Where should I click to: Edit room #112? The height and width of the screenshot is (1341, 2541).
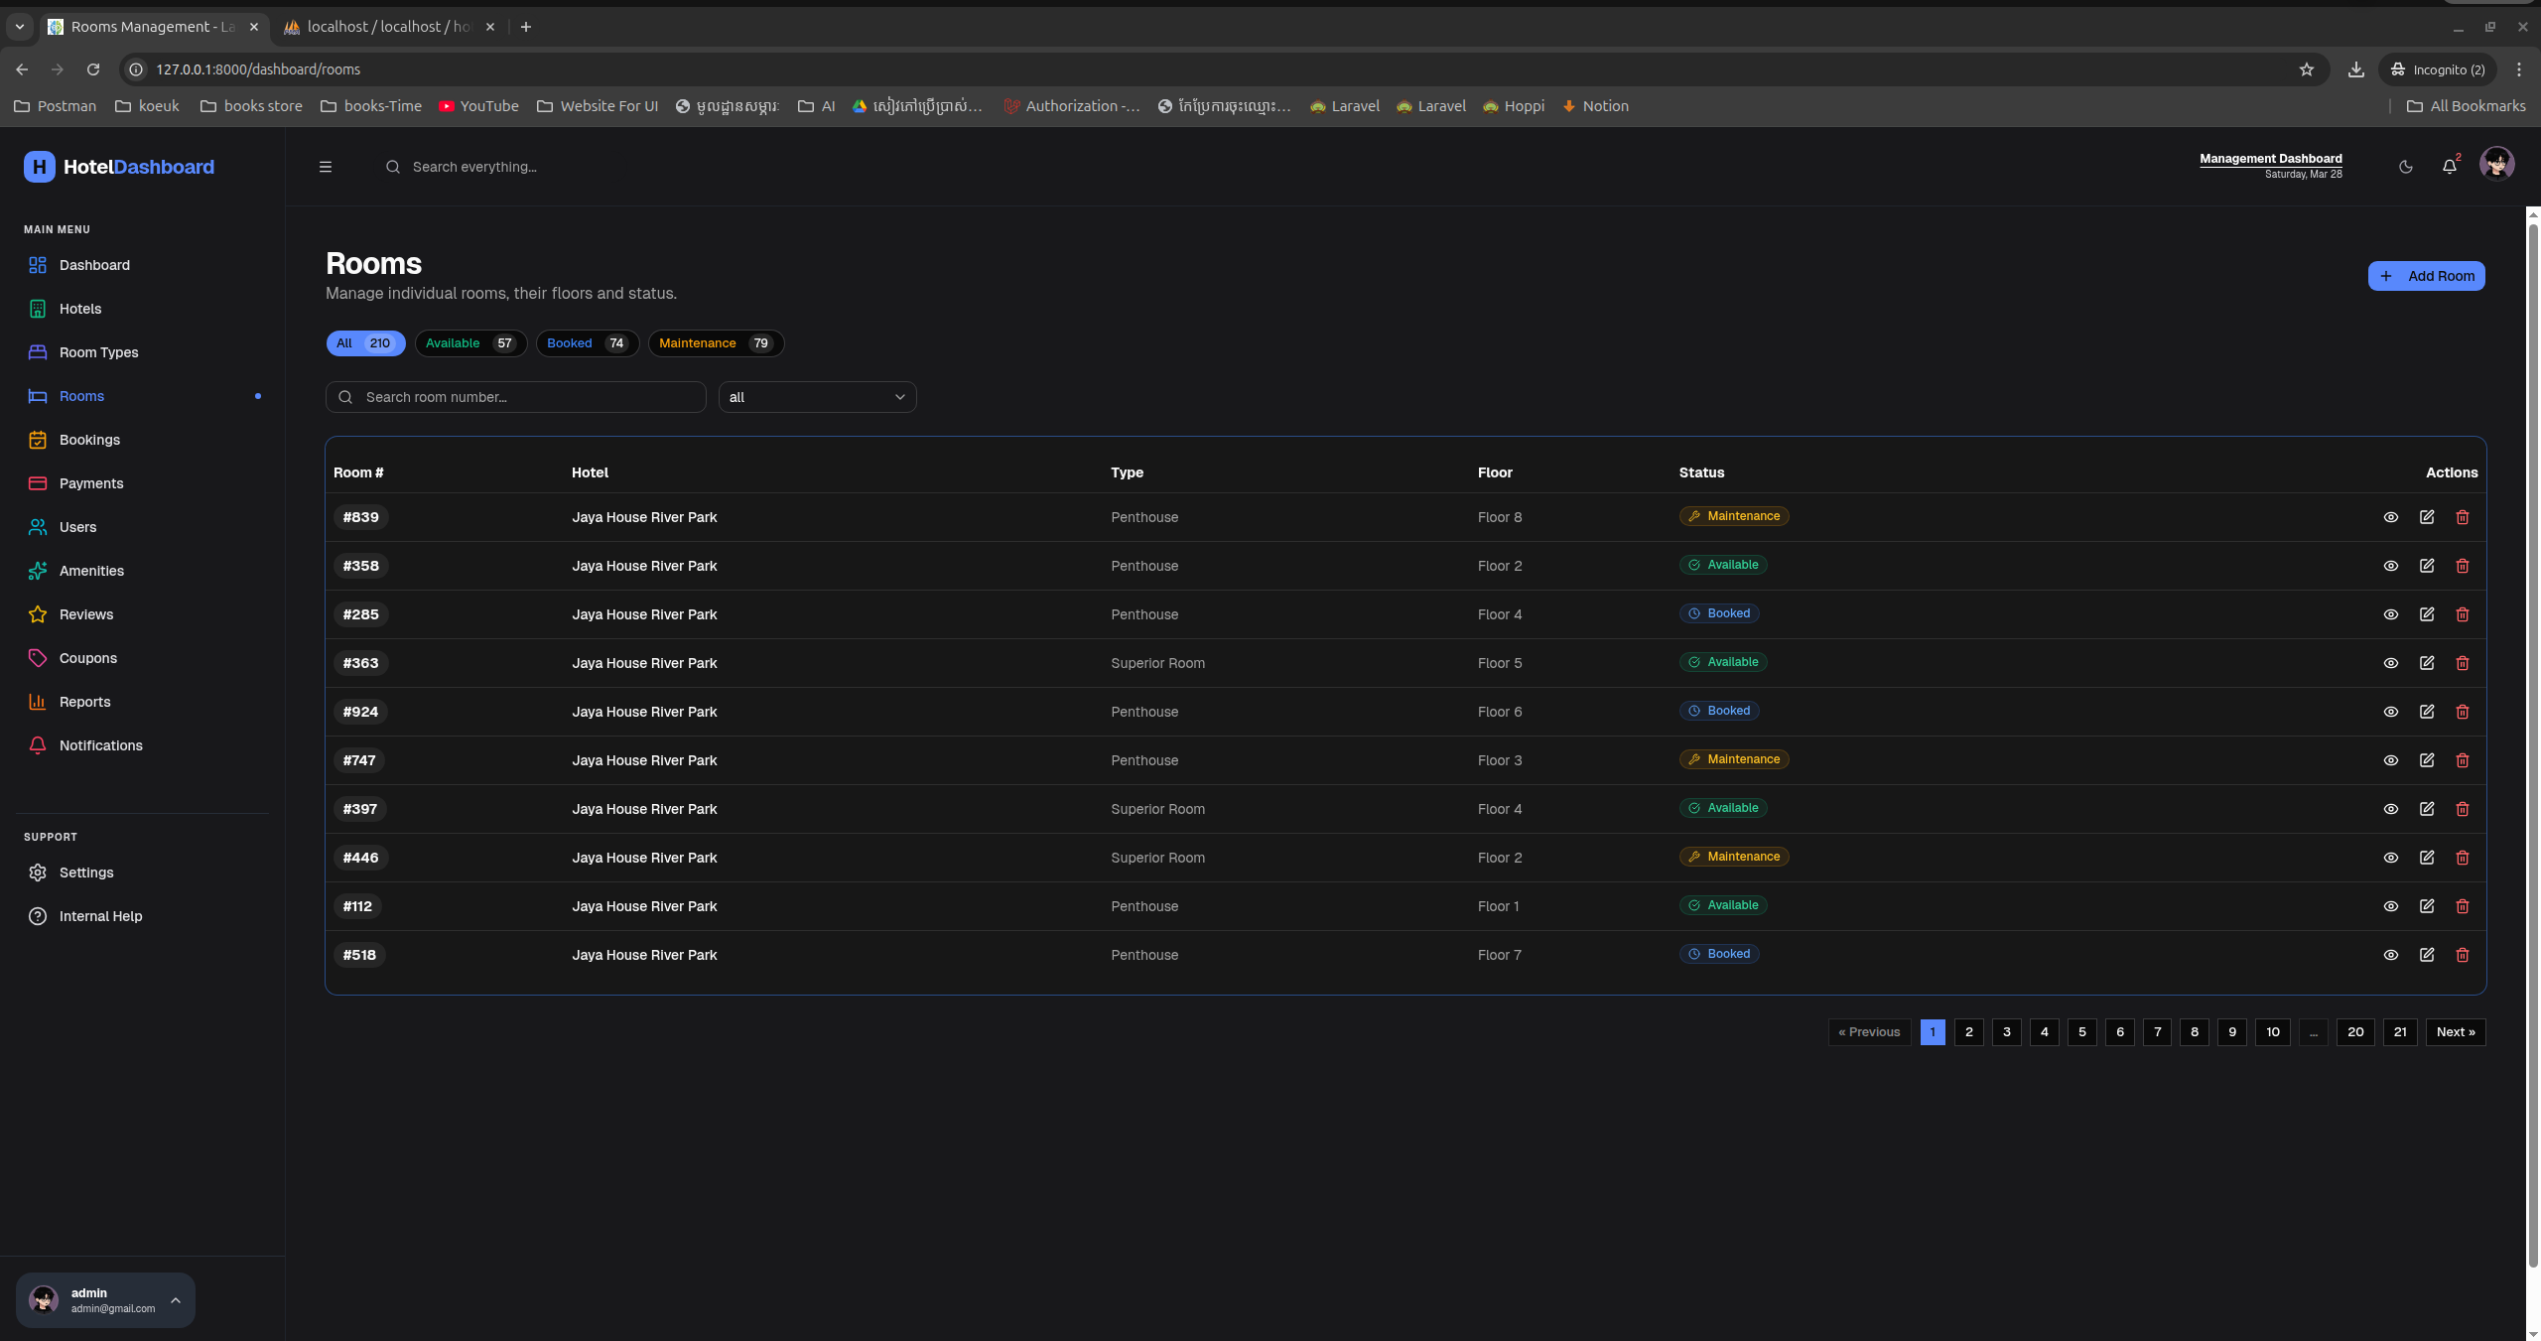[x=2427, y=906]
